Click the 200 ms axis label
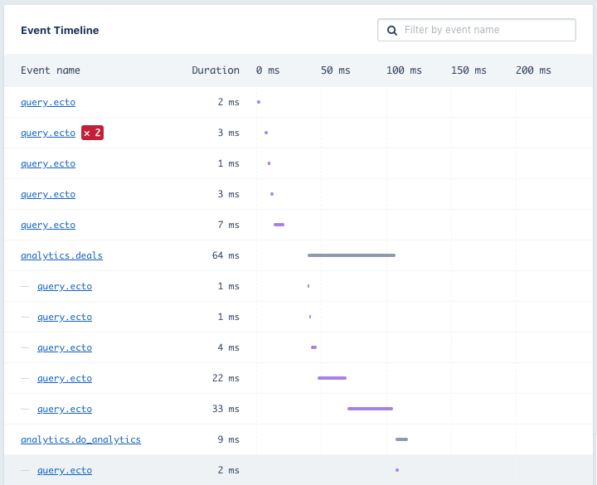 pos(533,70)
